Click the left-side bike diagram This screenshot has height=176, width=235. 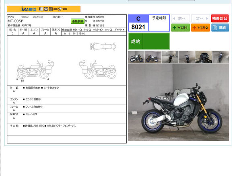[35, 70]
